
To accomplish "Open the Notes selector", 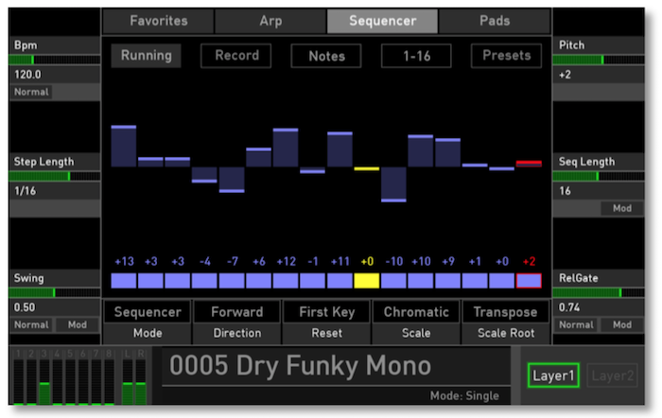I will click(x=326, y=56).
